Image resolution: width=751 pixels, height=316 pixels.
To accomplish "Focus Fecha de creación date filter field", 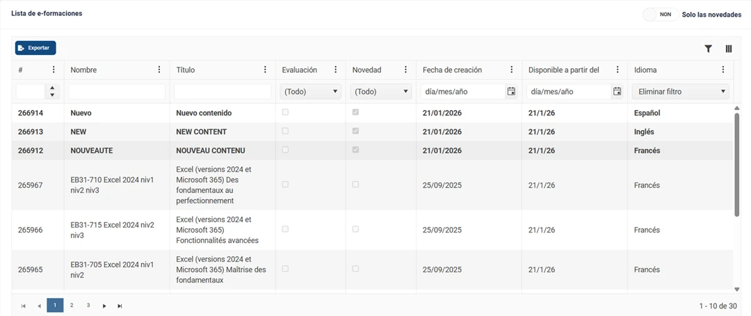I will (463, 92).
